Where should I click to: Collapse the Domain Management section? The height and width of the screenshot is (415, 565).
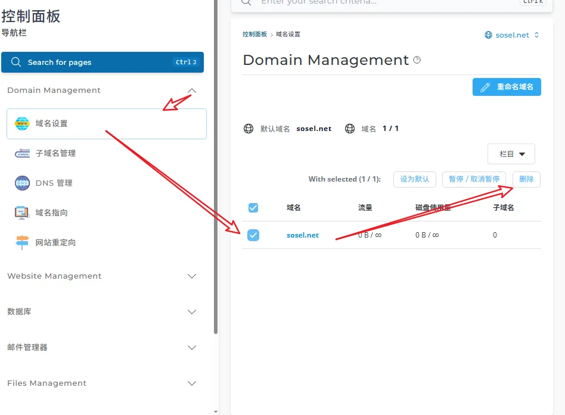click(x=192, y=91)
